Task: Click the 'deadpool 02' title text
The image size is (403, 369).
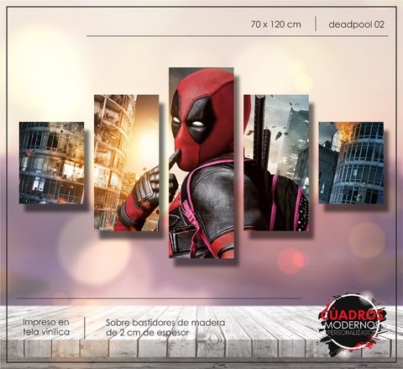Action: pos(357,24)
